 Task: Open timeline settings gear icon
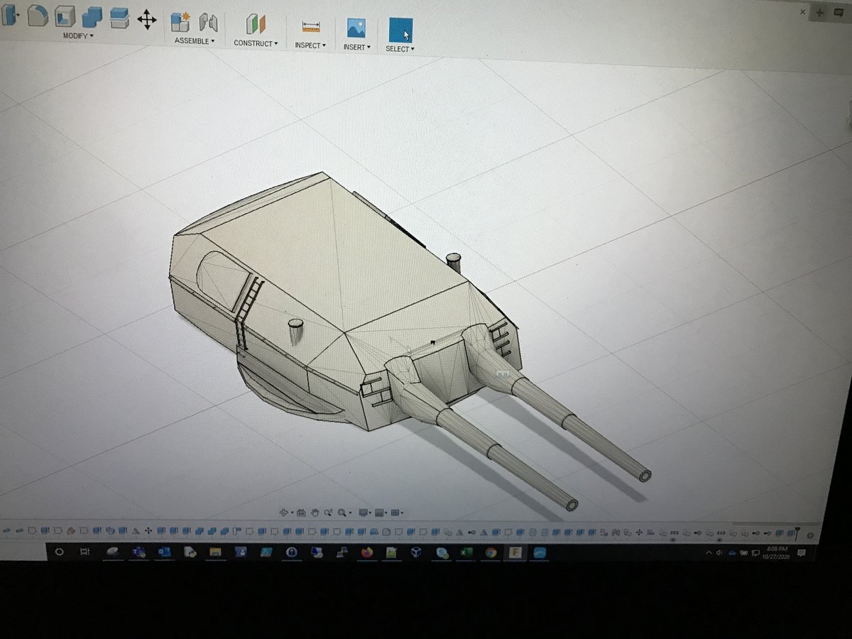(x=810, y=535)
